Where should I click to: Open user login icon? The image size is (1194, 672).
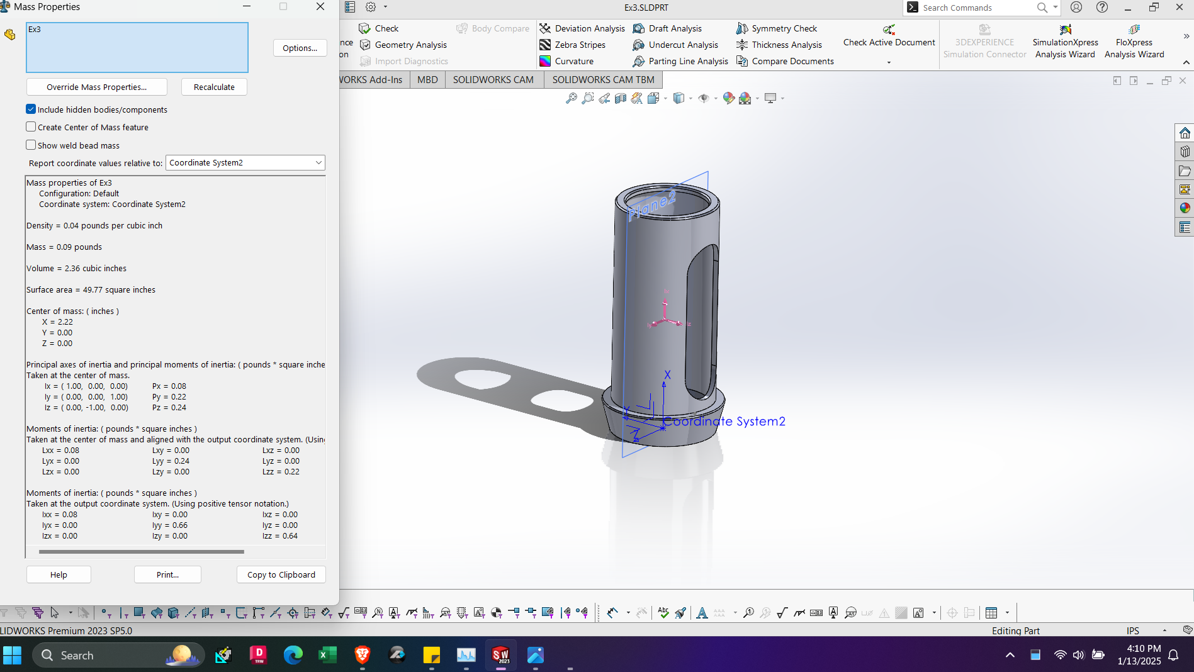pos(1076,7)
